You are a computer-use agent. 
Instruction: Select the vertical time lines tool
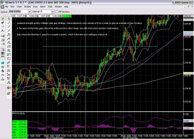click(x=9, y=47)
